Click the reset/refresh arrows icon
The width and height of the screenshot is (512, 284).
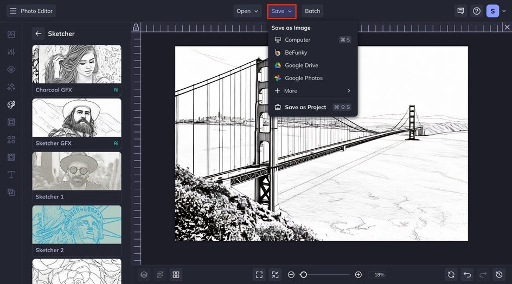[x=451, y=275]
